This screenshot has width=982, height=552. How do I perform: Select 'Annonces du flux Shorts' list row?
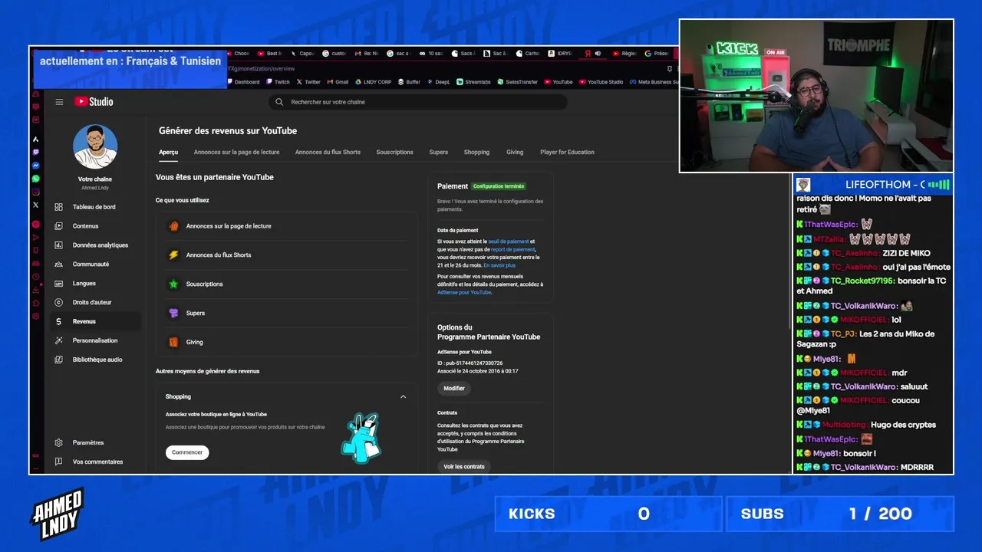[286, 255]
